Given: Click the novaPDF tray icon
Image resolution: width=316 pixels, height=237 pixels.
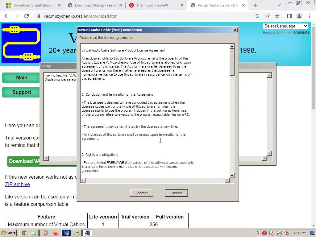Looking at the screenshot, I should coord(264,233).
